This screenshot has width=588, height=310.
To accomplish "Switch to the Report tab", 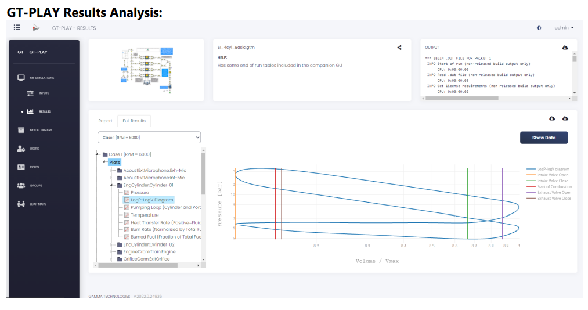I will [x=105, y=121].
